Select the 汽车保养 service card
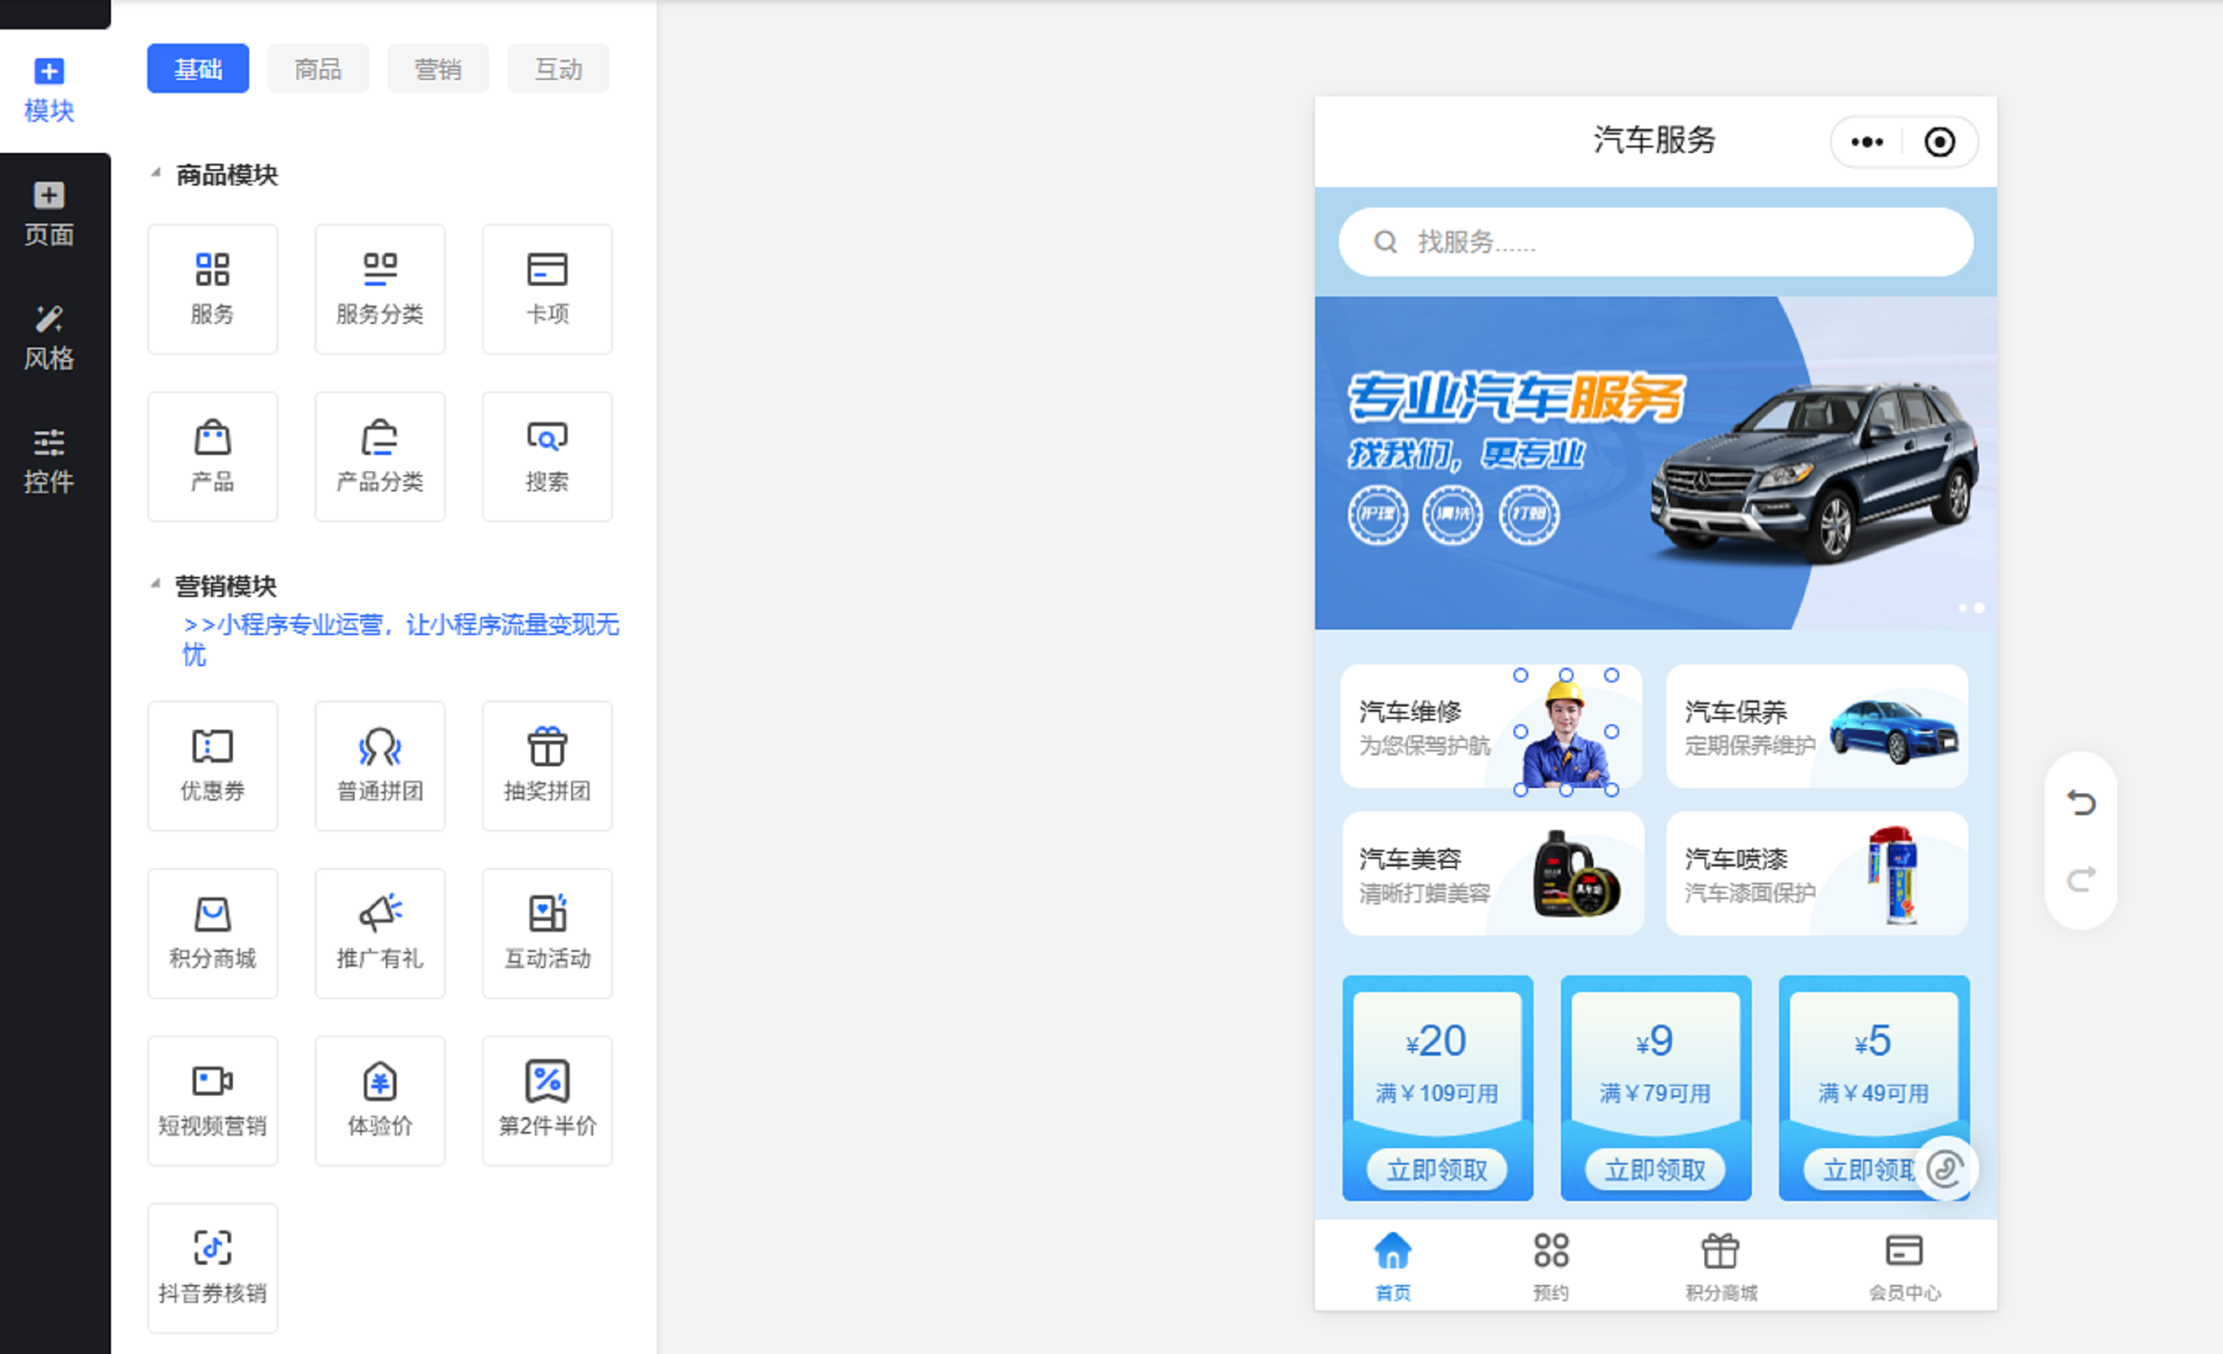2223x1354 pixels. (x=1816, y=727)
